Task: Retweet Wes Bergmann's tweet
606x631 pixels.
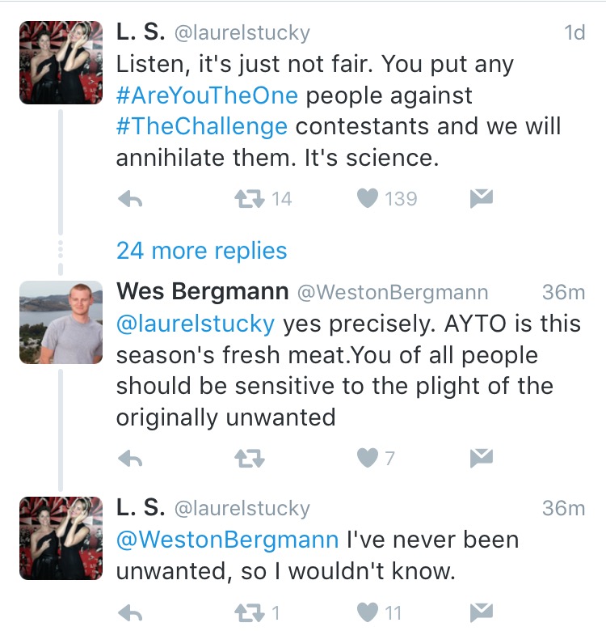Action: pos(250,459)
